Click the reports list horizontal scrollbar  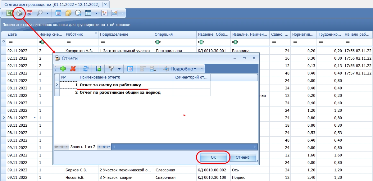point(184,147)
